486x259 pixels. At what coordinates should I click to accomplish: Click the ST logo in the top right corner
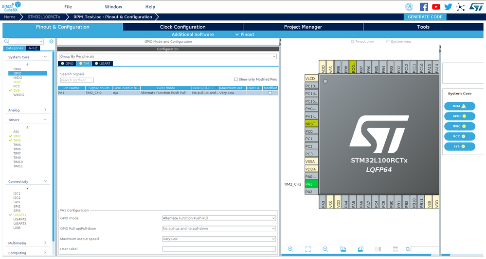476,7
